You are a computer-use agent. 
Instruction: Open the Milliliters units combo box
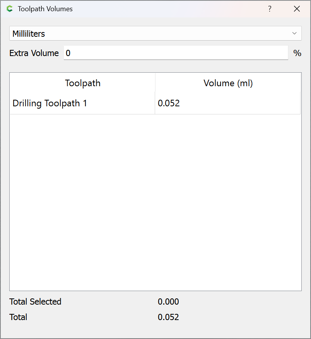(155, 34)
